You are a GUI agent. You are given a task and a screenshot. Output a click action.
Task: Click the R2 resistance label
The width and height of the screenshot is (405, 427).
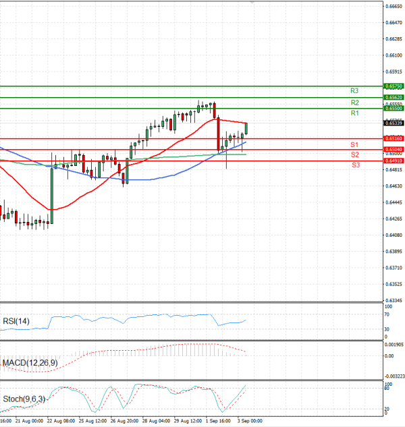pos(354,103)
